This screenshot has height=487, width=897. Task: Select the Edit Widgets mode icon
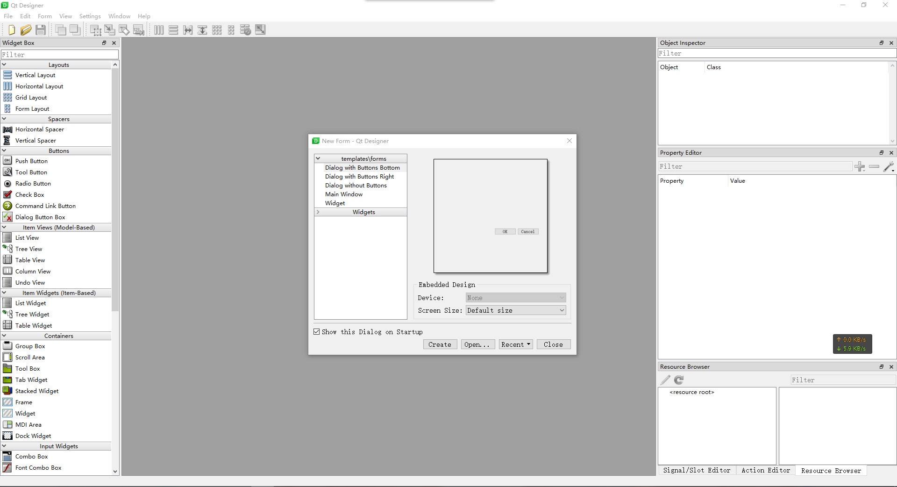95,30
